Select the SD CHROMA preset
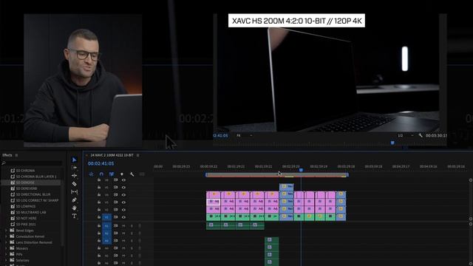The height and width of the screenshot is (266, 473). 25,171
